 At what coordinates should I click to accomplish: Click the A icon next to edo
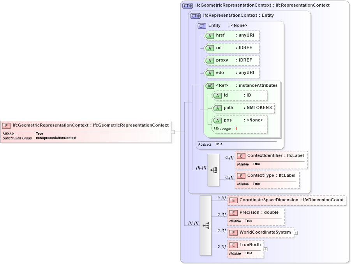[210, 73]
